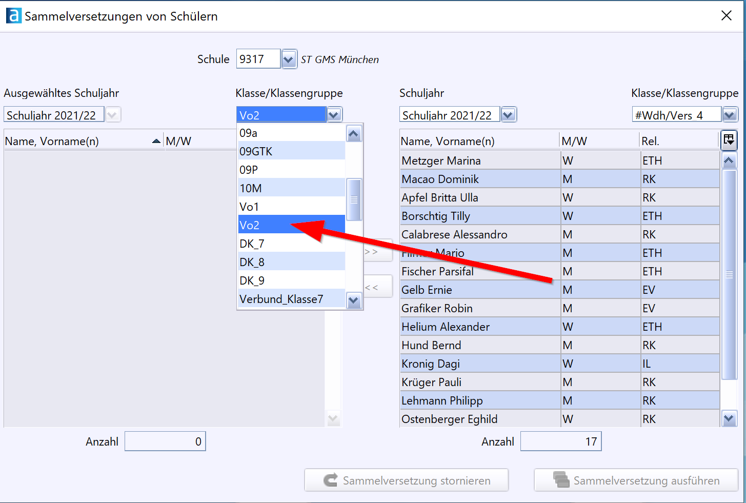746x503 pixels.
Task: Click the left Anzahl field showing 0
Action: coord(165,441)
